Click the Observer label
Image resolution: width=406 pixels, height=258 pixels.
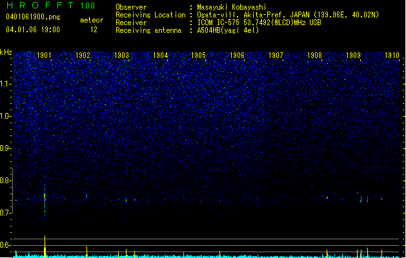tap(131, 7)
